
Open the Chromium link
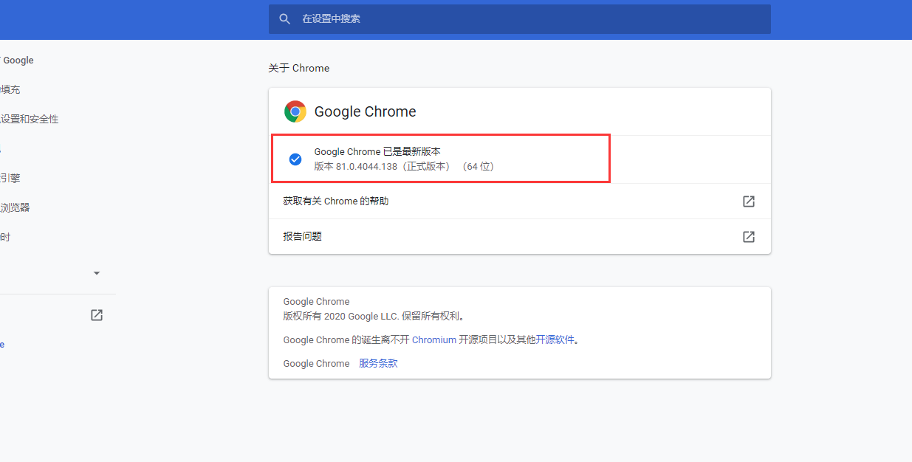point(434,340)
